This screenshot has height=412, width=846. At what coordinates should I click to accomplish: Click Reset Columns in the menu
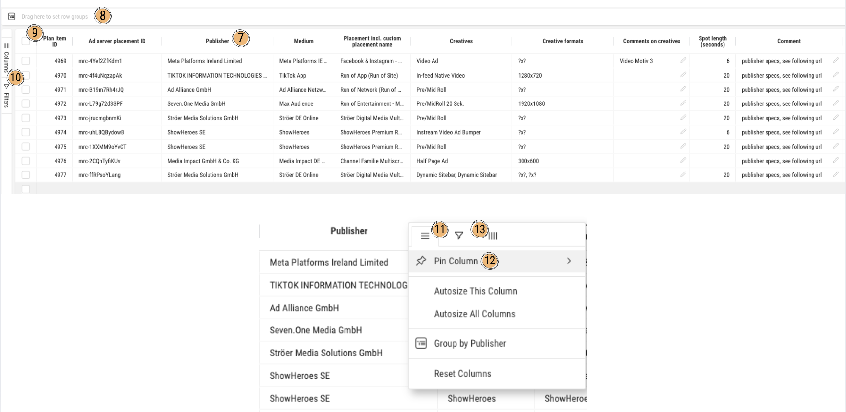pos(462,374)
